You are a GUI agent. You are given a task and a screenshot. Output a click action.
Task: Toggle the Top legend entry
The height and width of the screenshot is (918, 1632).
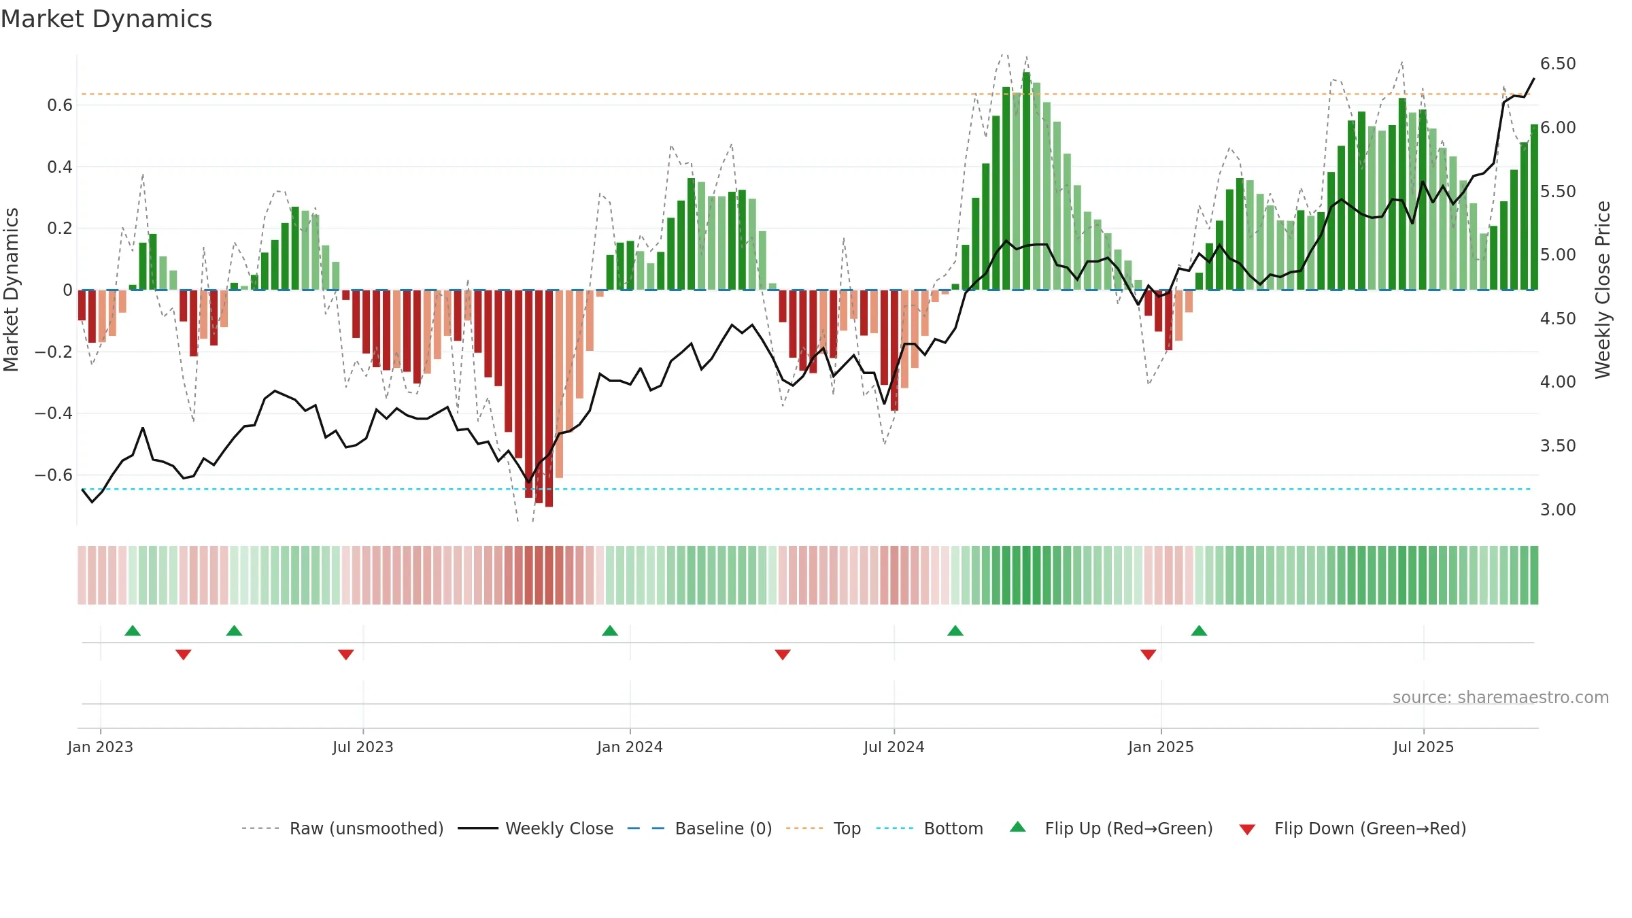[823, 828]
